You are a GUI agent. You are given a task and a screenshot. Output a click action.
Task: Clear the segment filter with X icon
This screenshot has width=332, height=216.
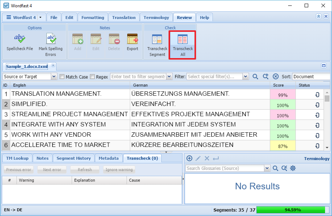[275, 77]
